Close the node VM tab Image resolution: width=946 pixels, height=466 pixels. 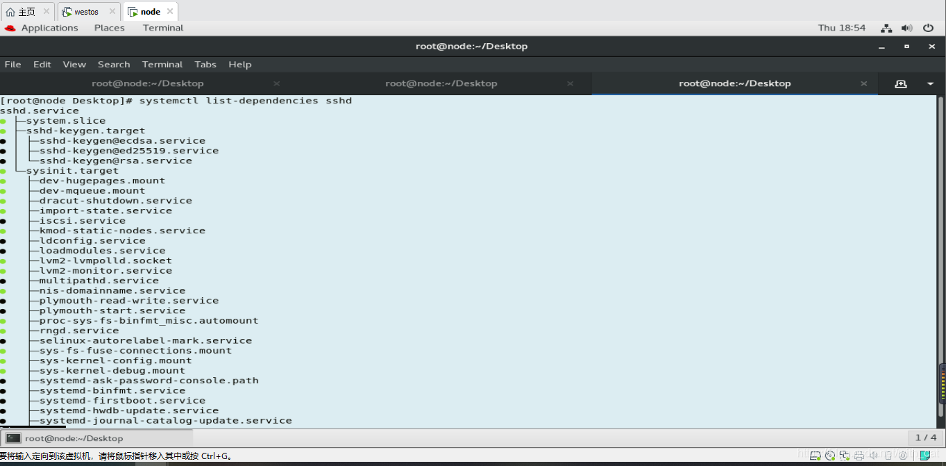tap(170, 12)
